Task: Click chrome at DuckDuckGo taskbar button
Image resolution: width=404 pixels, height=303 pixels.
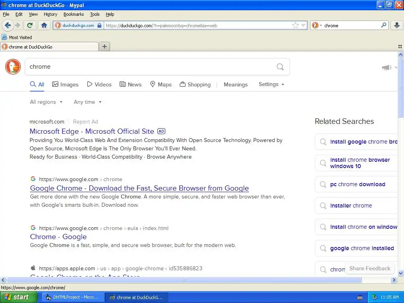Action: [137, 297]
